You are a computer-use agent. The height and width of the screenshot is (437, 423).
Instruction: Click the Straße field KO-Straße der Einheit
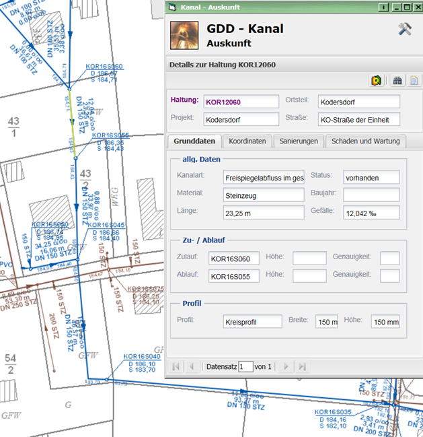coord(359,120)
